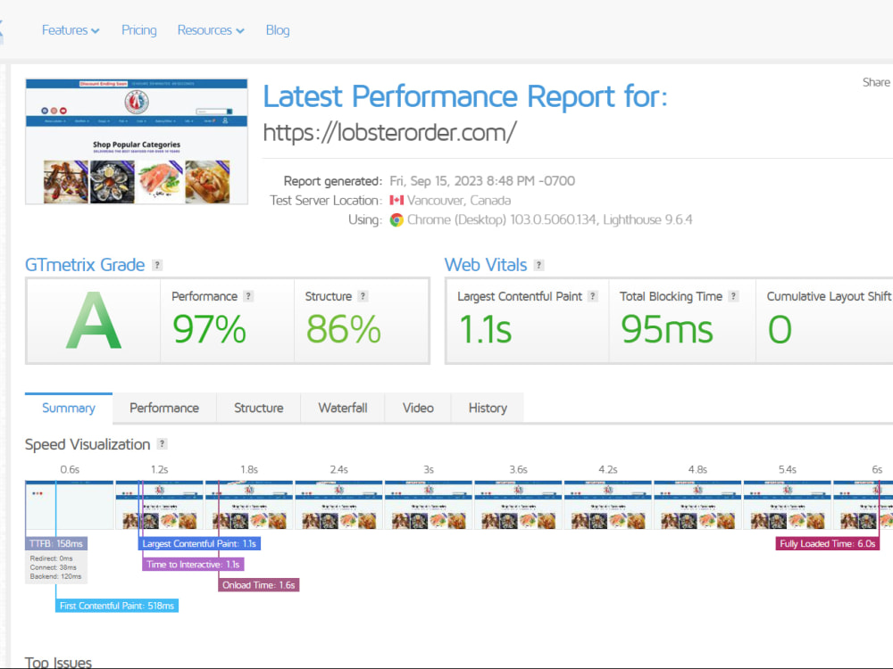This screenshot has width=893, height=669.
Task: Click First Contentful Paint: 518ms marker
Action: coord(117,606)
